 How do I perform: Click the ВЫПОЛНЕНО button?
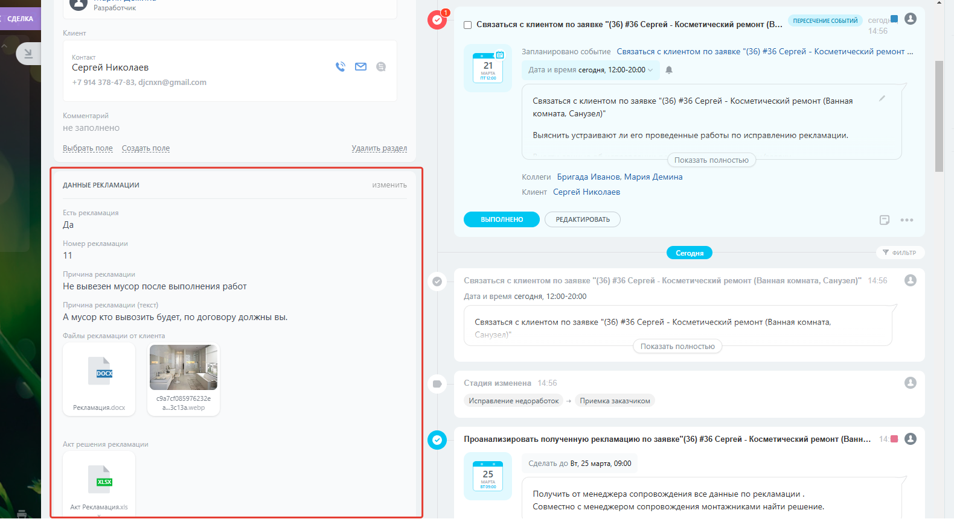pyautogui.click(x=502, y=219)
